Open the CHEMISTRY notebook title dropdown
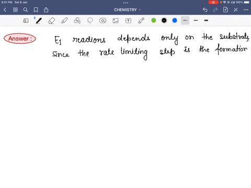This screenshot has height=188, width=251. pyautogui.click(x=128, y=10)
